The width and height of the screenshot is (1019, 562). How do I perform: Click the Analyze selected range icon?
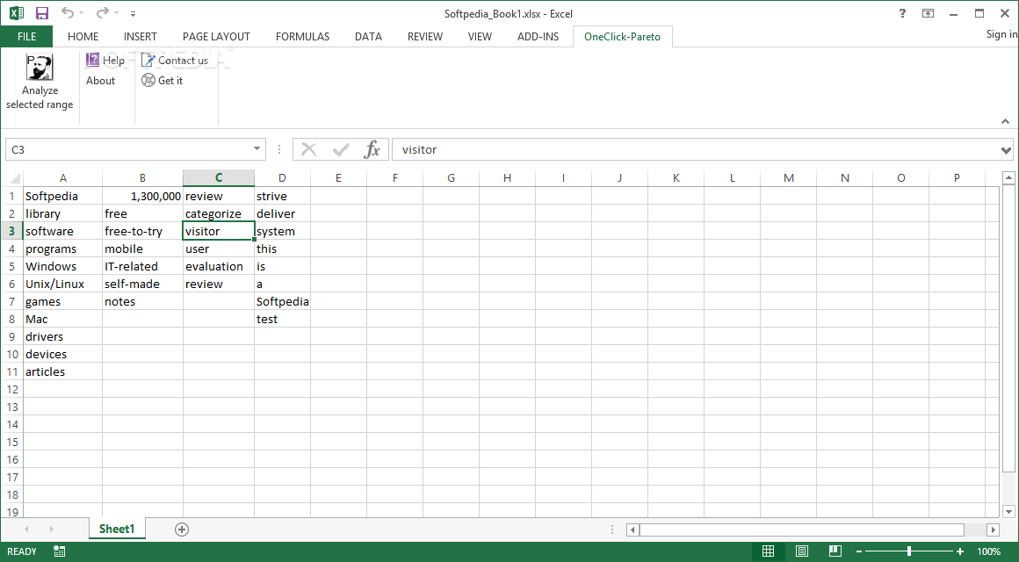pos(40,68)
